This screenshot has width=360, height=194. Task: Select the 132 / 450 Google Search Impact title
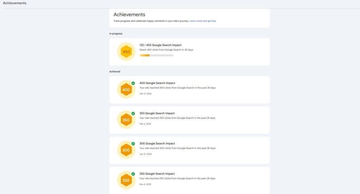click(160, 45)
